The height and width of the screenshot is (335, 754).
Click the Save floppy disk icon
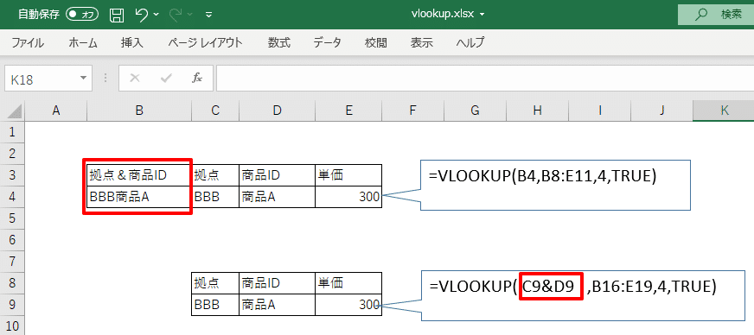[117, 15]
